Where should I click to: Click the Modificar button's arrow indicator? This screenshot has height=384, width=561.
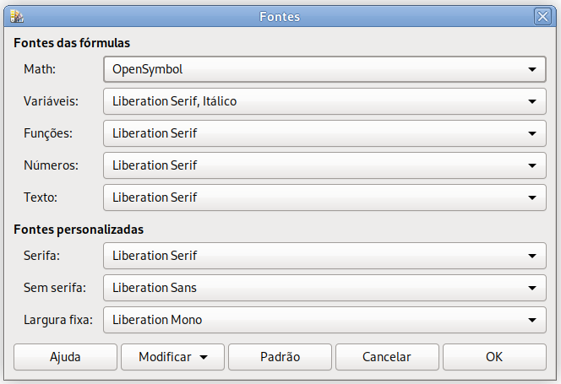coord(204,357)
